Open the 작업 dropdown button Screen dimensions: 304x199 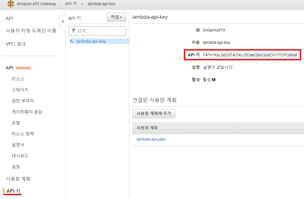pos(116,17)
